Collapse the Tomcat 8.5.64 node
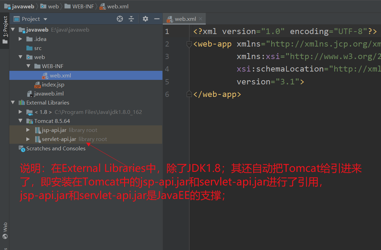381x250 pixels. click(21, 121)
